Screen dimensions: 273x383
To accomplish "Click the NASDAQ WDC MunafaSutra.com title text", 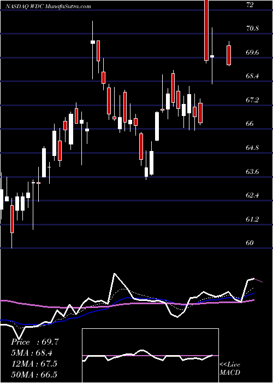I will point(48,7).
